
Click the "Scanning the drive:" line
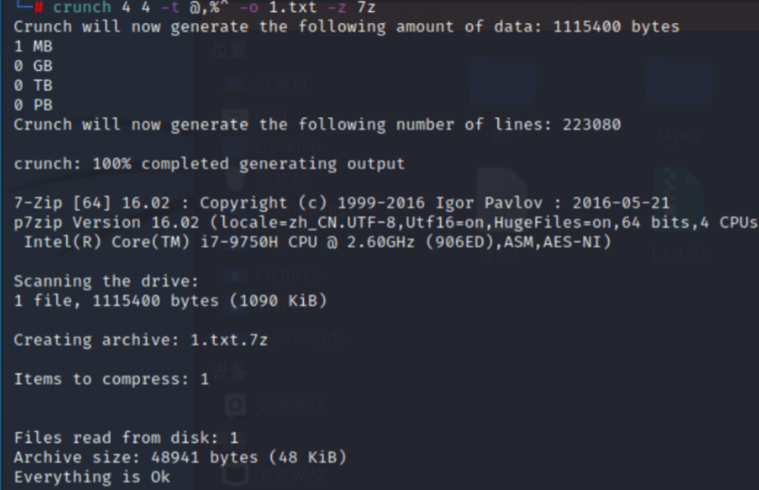coord(106,281)
